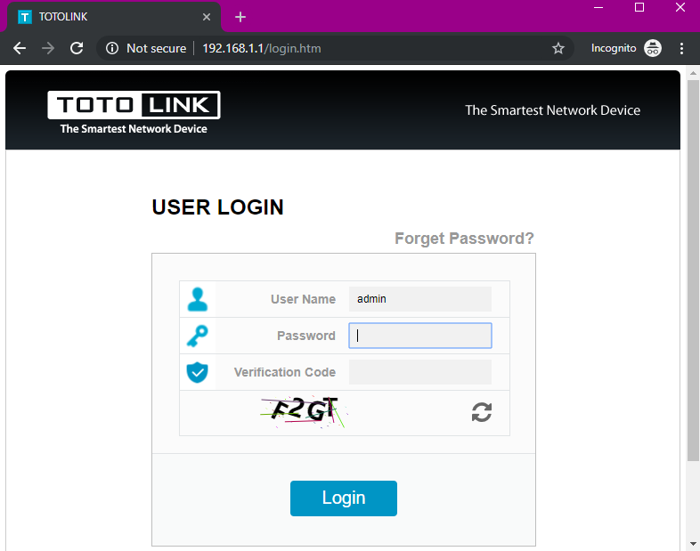Click the TOTOLINK logo in header

pos(134,112)
